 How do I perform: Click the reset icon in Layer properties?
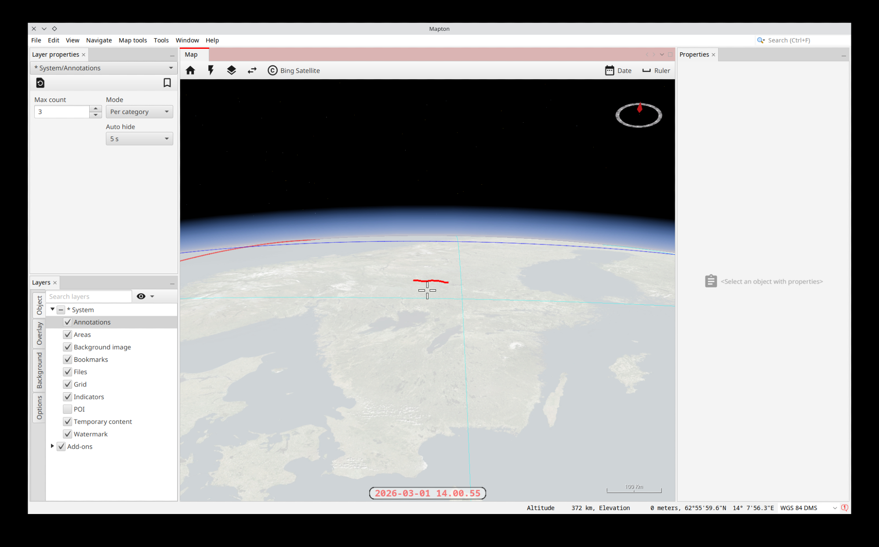pos(40,83)
